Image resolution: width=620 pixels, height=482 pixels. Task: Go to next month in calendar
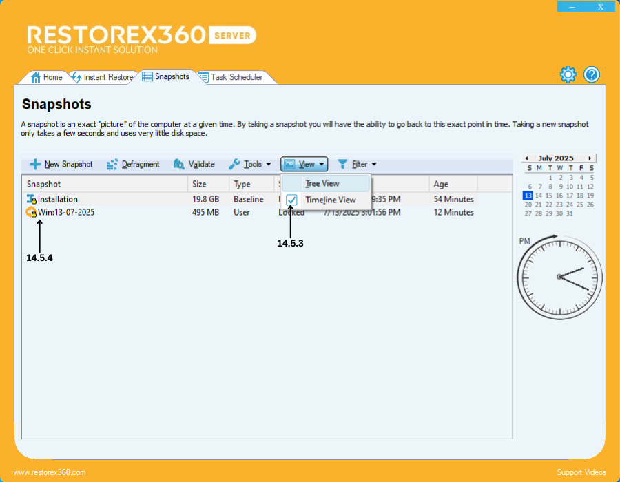[x=590, y=158]
